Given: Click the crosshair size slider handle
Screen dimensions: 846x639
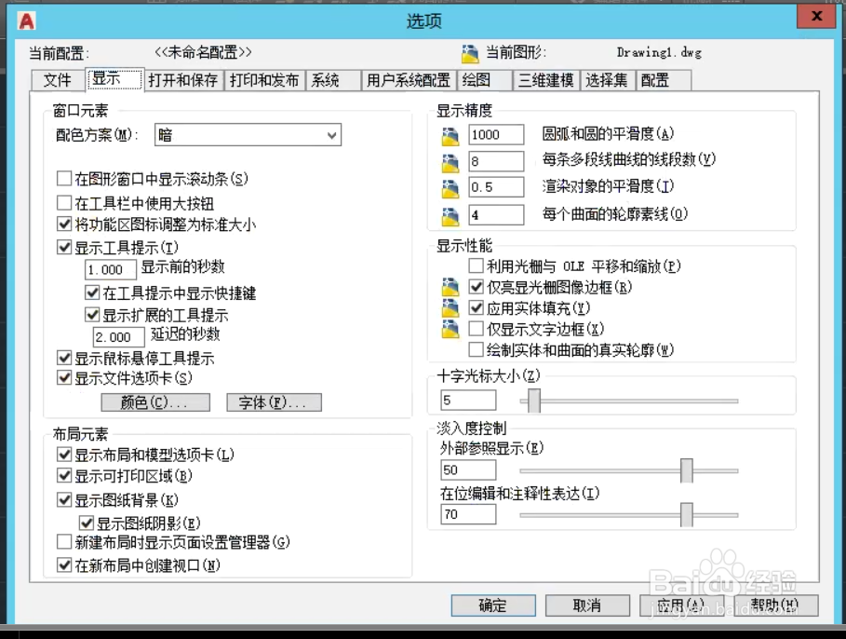Looking at the screenshot, I should (x=532, y=400).
